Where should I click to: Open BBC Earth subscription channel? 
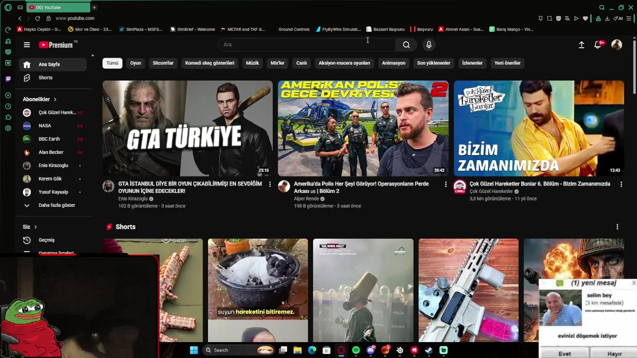point(53,139)
